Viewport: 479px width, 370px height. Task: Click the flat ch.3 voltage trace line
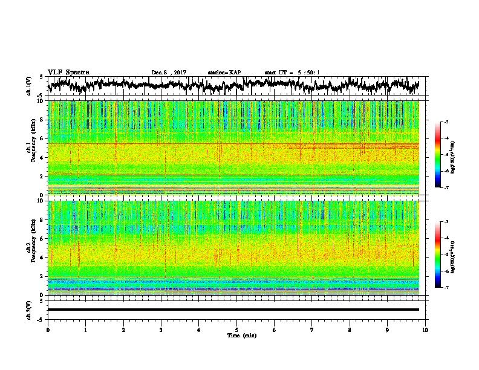[x=233, y=310]
